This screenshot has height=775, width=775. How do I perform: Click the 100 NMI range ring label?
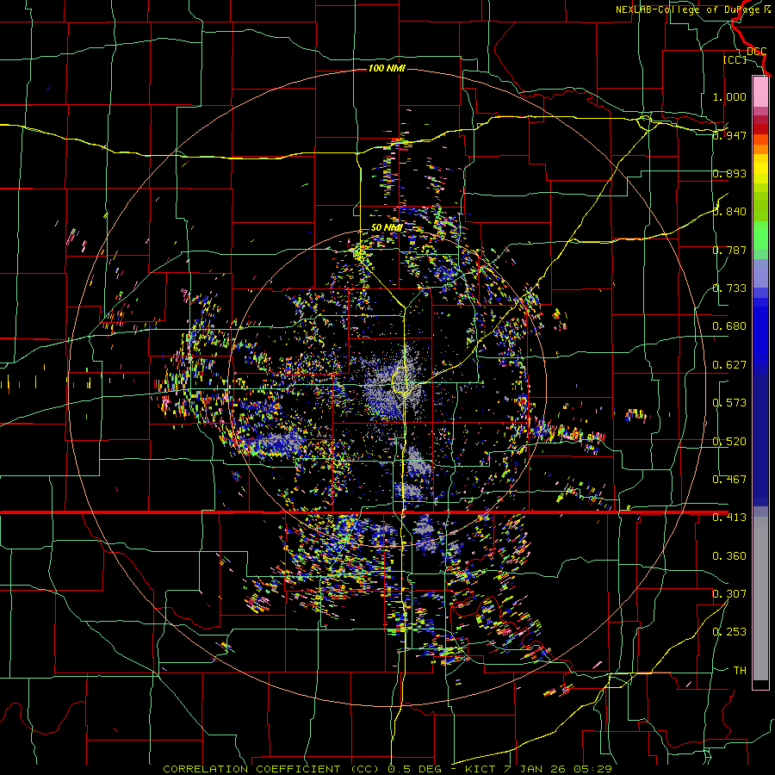tap(387, 68)
